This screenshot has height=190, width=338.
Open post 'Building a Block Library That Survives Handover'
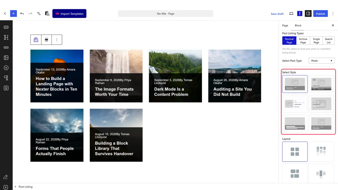(114, 148)
